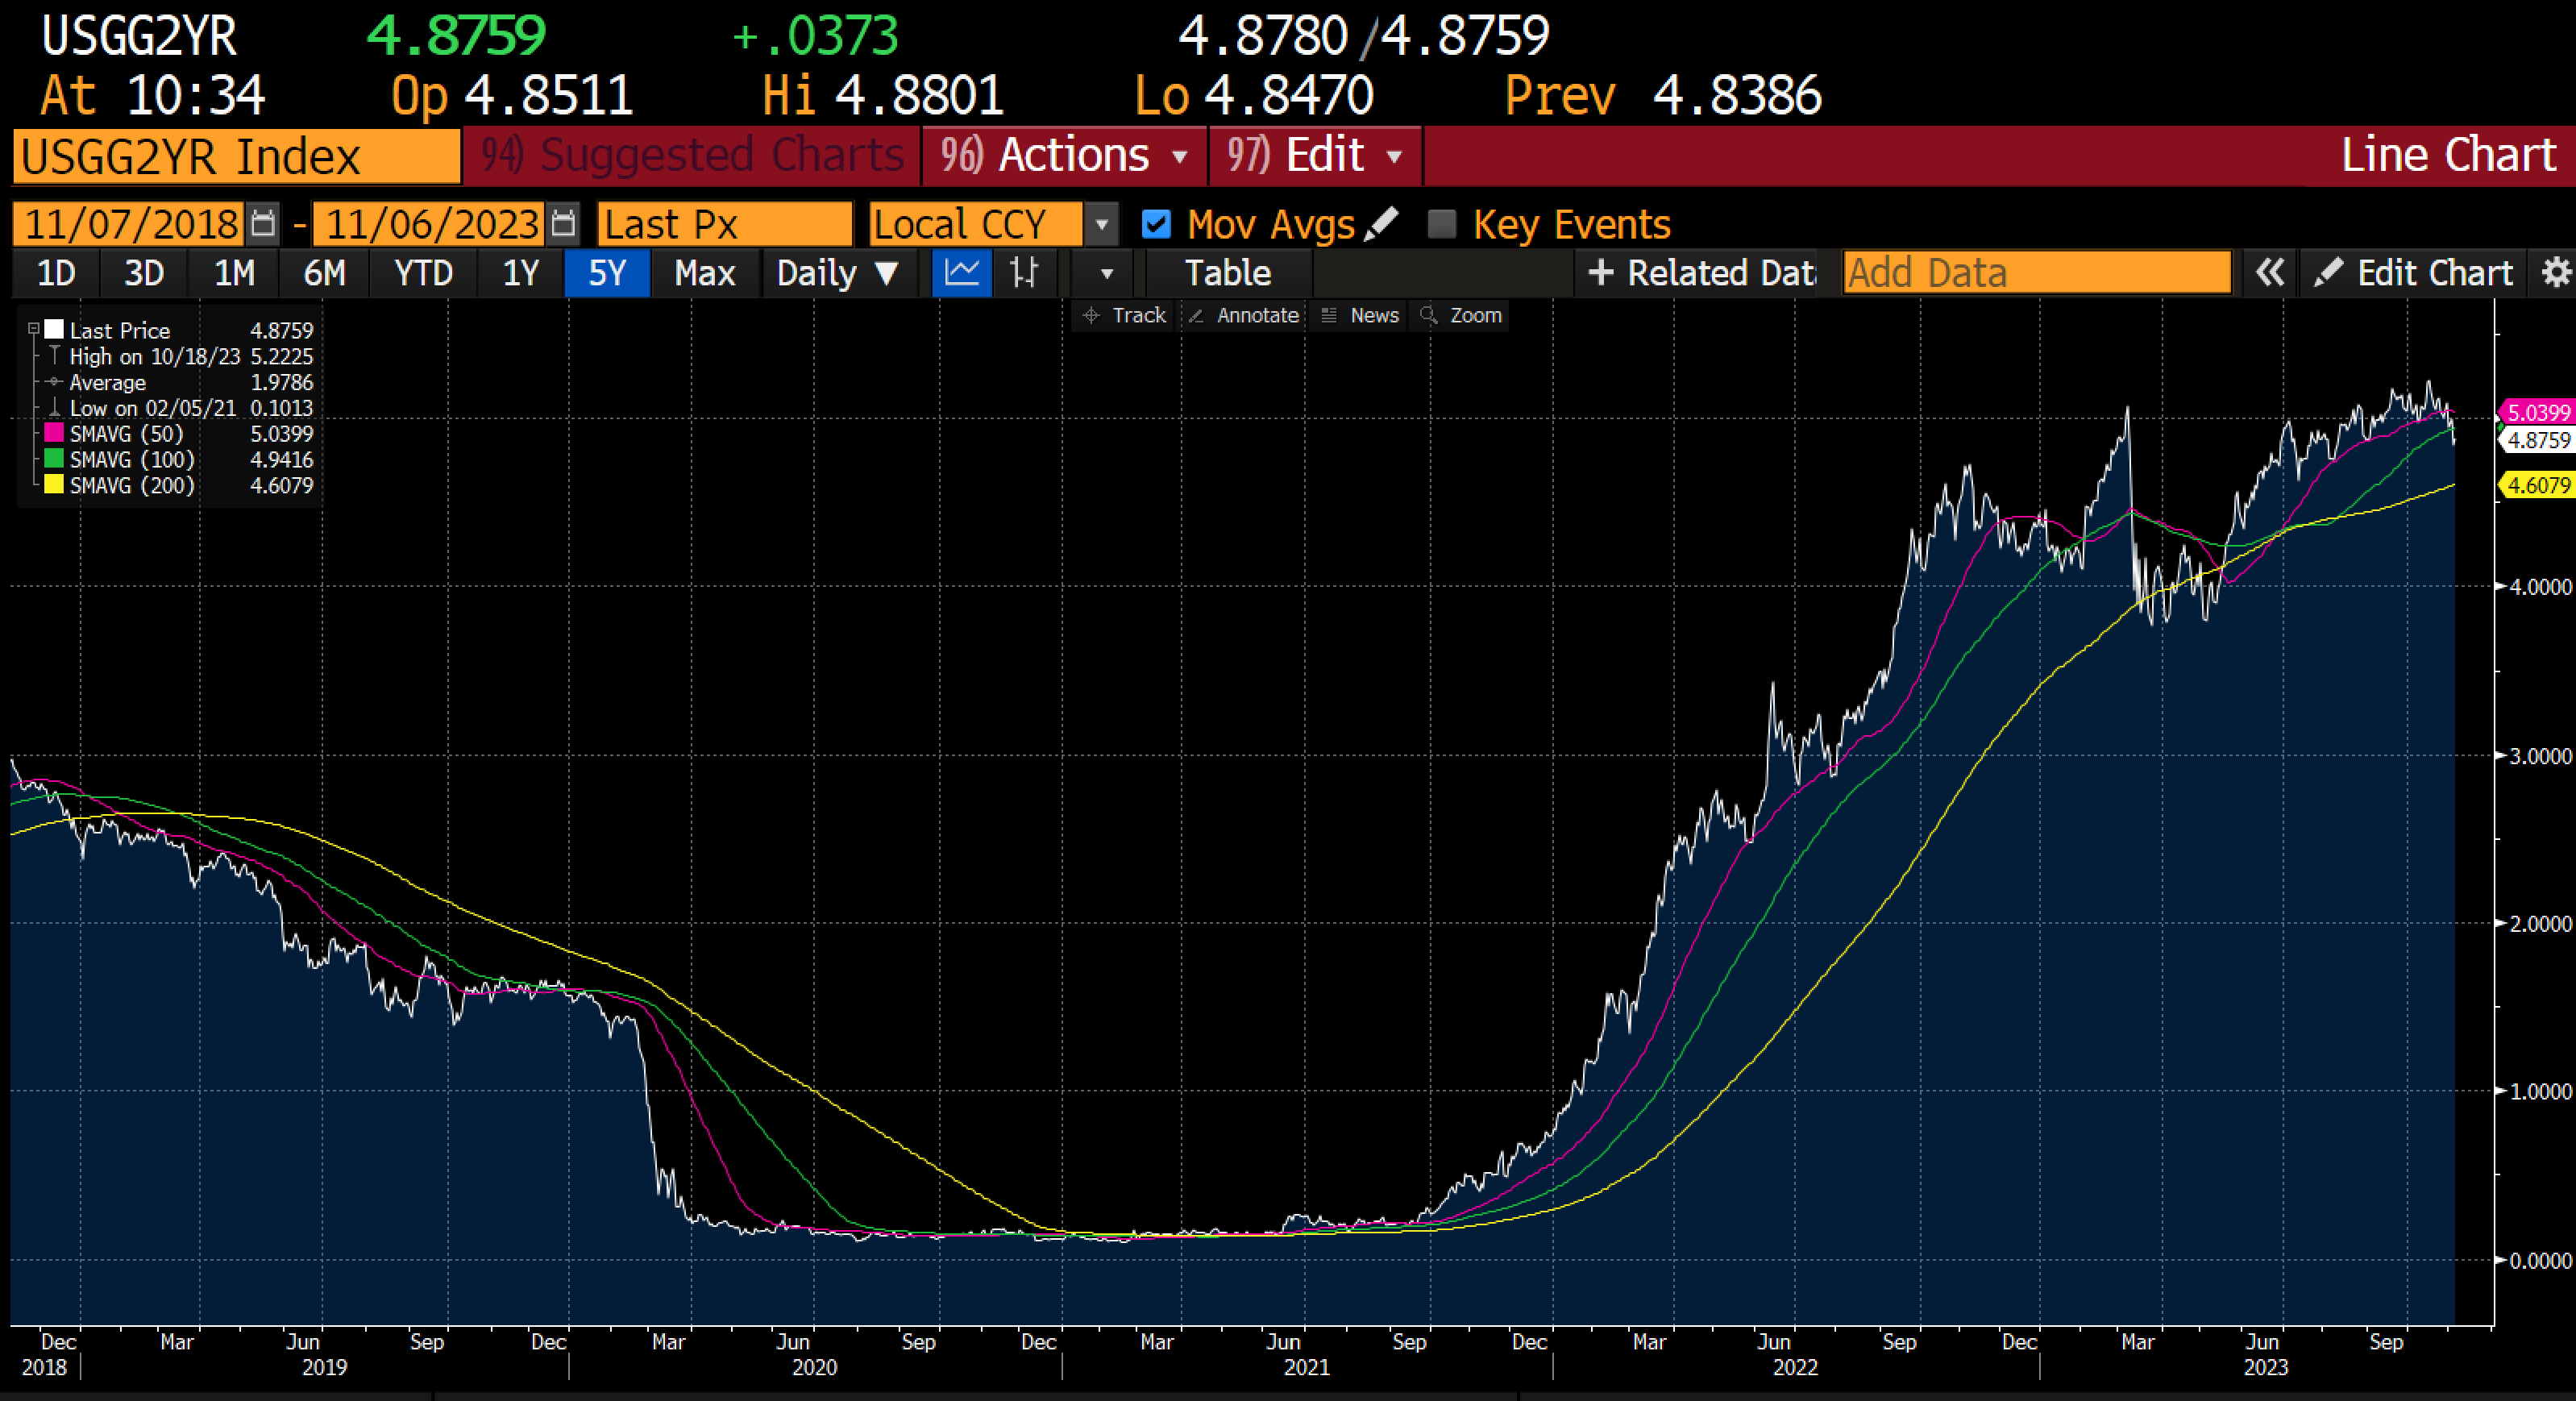Screen dimensions: 2576x1401
Task: Click the Track crosshair tool
Action: (1124, 315)
